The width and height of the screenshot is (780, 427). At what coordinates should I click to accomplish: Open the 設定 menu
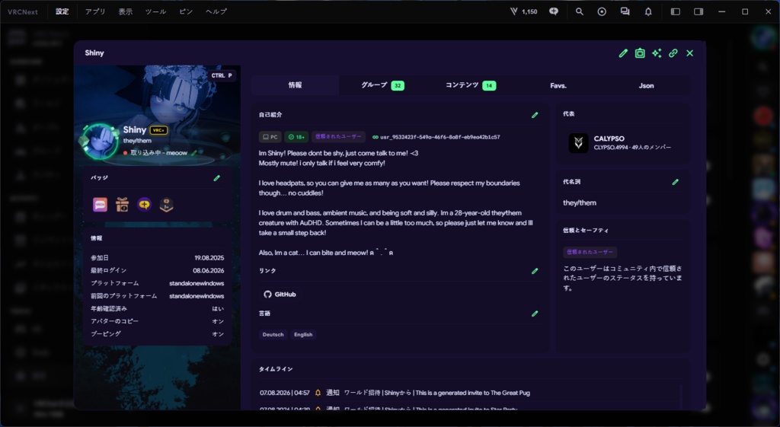[62, 11]
